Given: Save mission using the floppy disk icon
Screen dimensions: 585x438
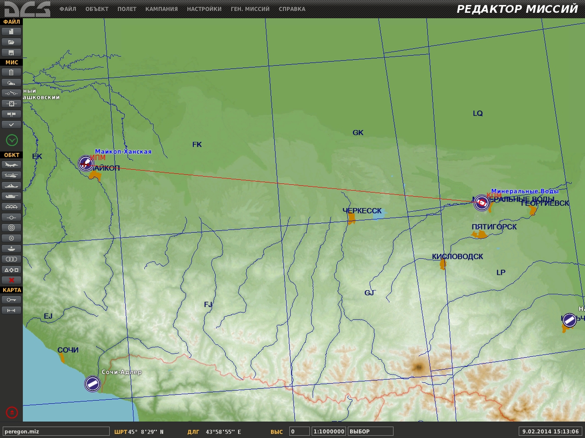Looking at the screenshot, I should [x=11, y=52].
